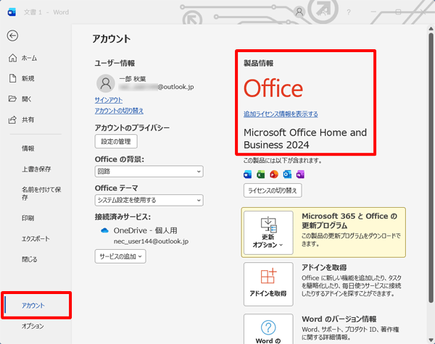Click the アドインを取得 button
This screenshot has height=344, width=435.
point(268,284)
